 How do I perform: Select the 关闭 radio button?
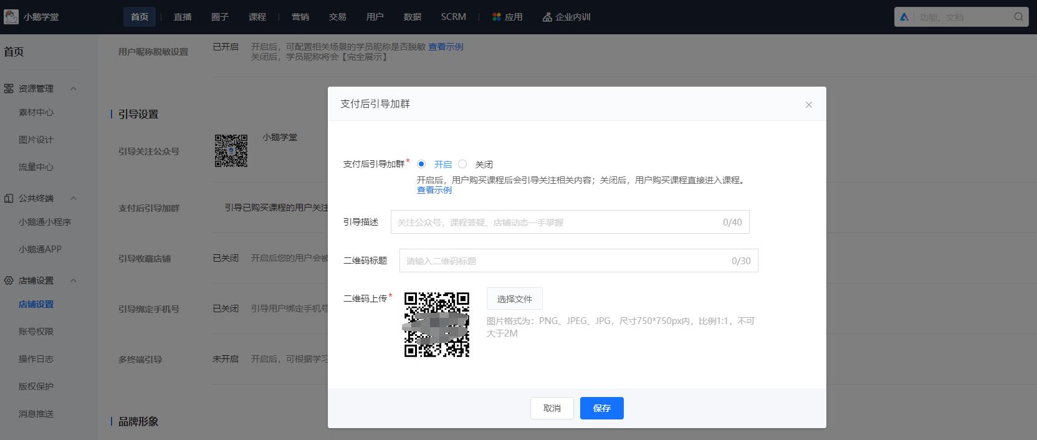point(462,164)
